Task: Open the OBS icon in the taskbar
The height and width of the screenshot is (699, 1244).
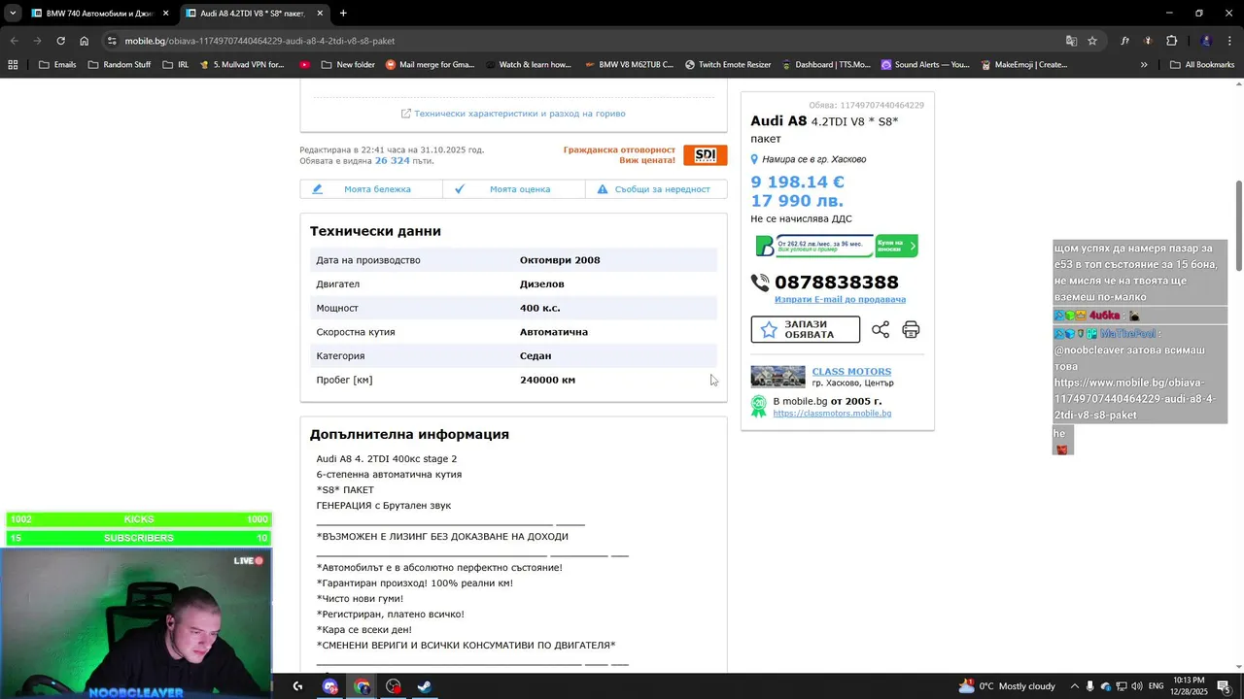Action: [x=393, y=686]
